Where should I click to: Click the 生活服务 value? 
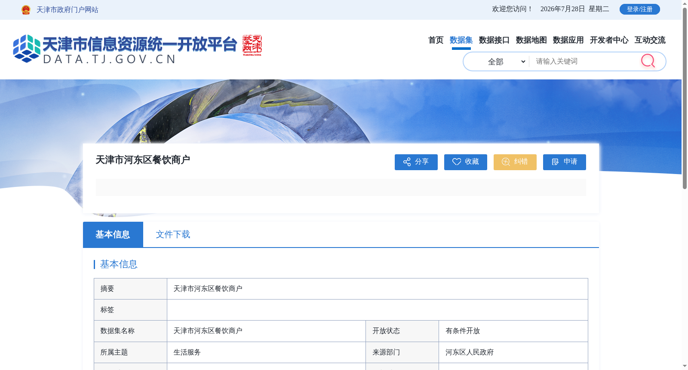[x=187, y=352]
